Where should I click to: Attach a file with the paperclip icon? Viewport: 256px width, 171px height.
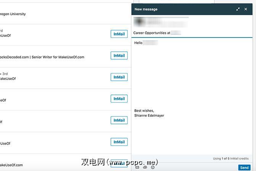[x=145, y=167]
